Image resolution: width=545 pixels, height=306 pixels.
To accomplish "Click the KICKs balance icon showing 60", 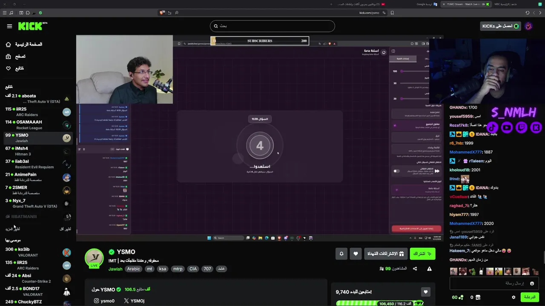I will [460, 297].
